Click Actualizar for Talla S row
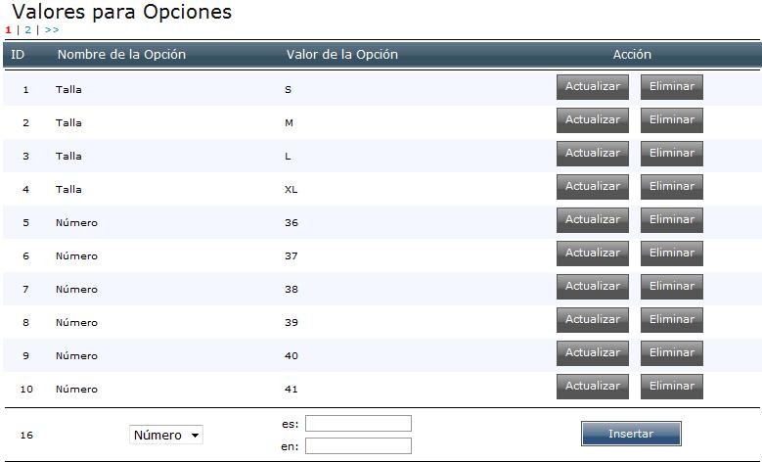The image size is (762, 462). (x=593, y=87)
